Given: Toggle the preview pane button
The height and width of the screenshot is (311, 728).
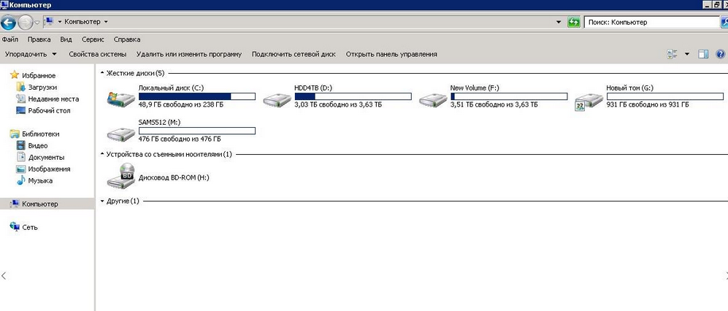Looking at the screenshot, I should tap(703, 54).
